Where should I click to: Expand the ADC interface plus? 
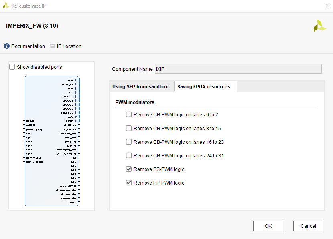[x=75, y=116]
